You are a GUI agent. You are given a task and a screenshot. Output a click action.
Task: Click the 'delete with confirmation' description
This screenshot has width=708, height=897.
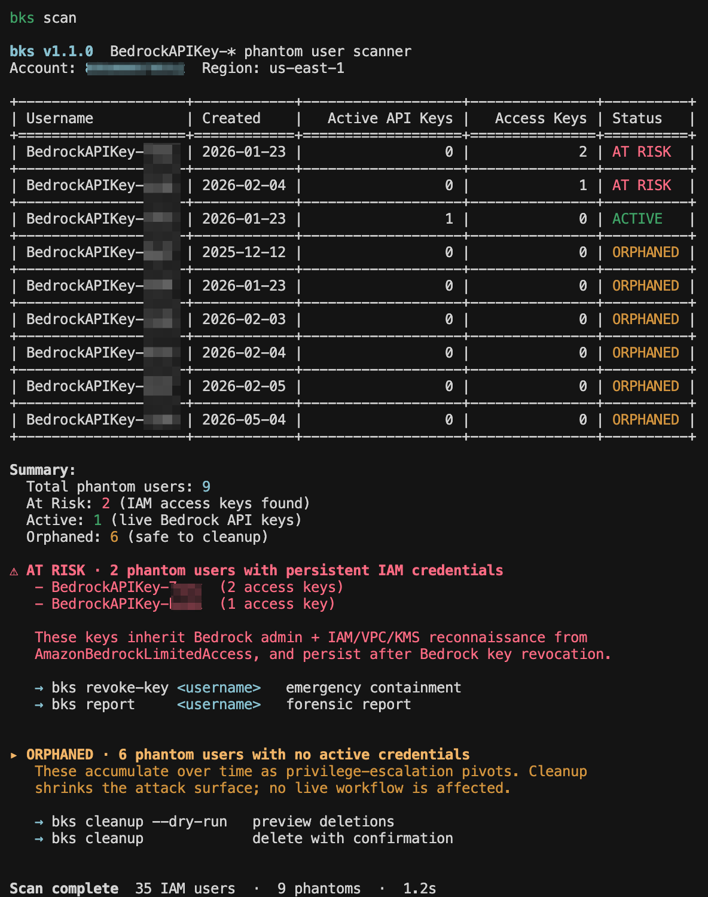353,838
